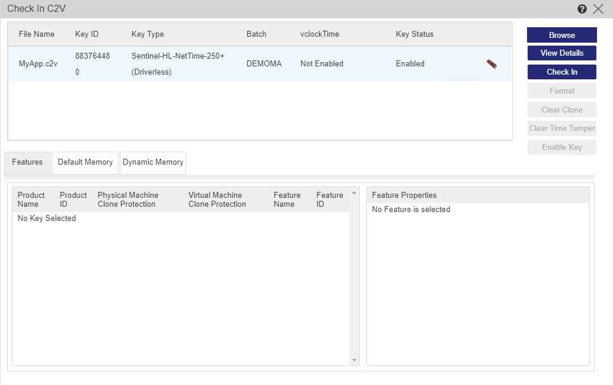613x385 pixels.
Task: Click the File Name column header
Action: coord(37,34)
